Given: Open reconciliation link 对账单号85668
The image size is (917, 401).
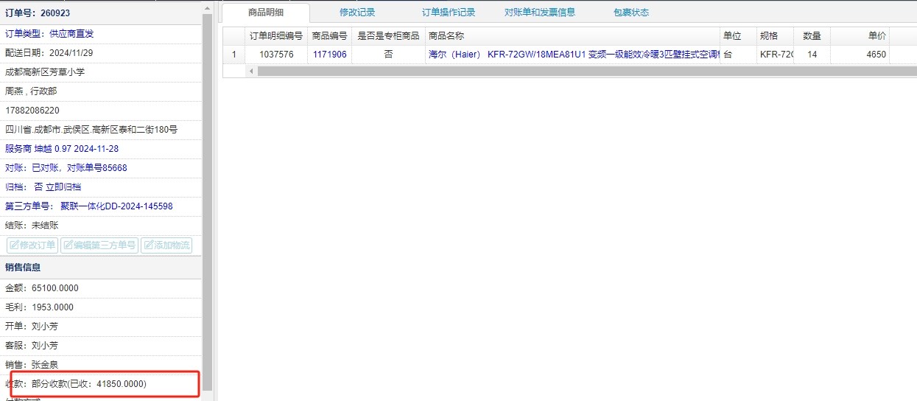Looking at the screenshot, I should (x=96, y=168).
